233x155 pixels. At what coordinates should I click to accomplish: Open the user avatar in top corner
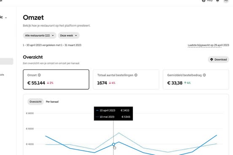pos(226,1)
